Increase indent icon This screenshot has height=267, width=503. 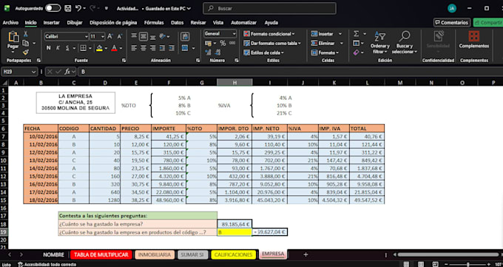pos(172,48)
